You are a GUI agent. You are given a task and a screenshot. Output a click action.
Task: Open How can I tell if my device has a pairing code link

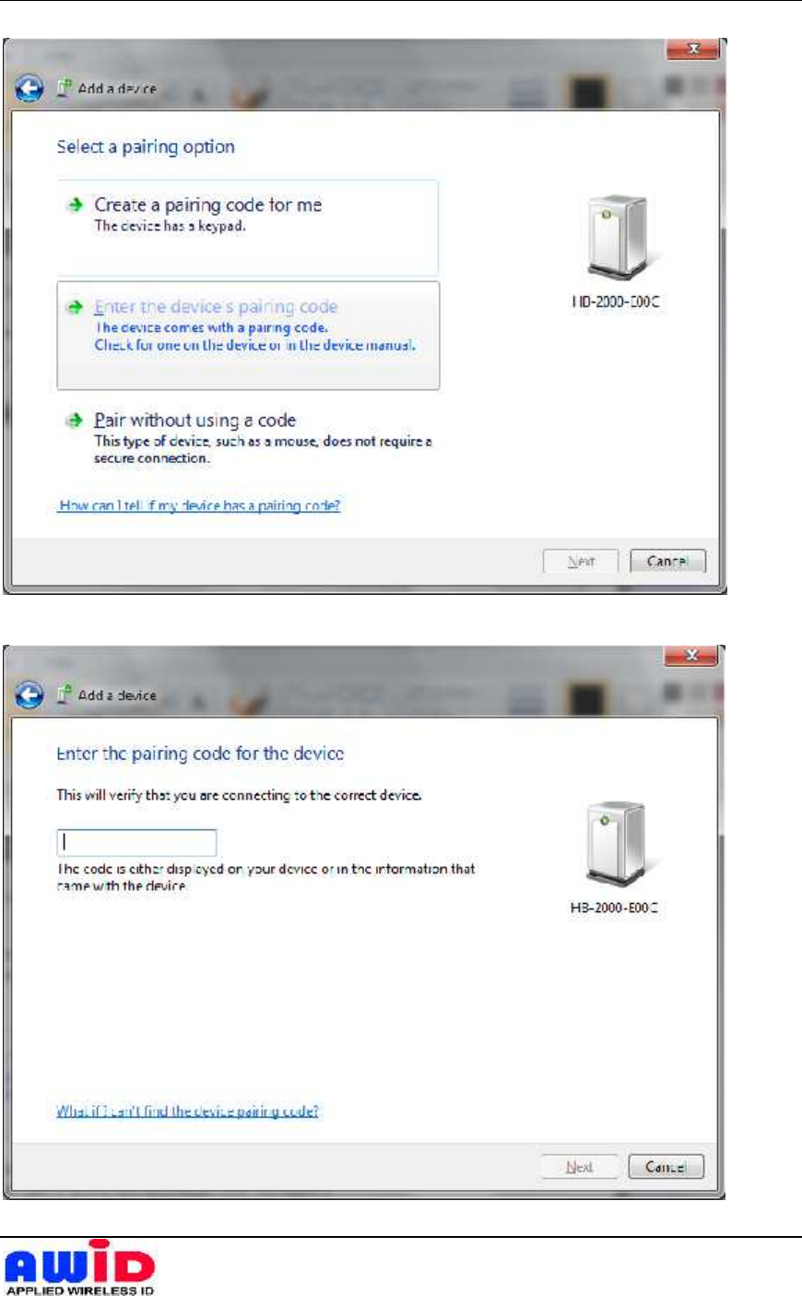click(x=199, y=505)
